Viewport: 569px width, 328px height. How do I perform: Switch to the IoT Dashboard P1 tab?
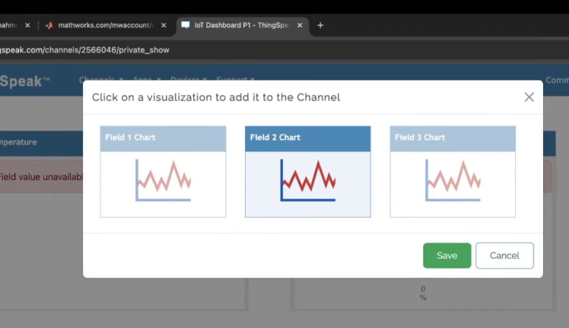(x=242, y=25)
